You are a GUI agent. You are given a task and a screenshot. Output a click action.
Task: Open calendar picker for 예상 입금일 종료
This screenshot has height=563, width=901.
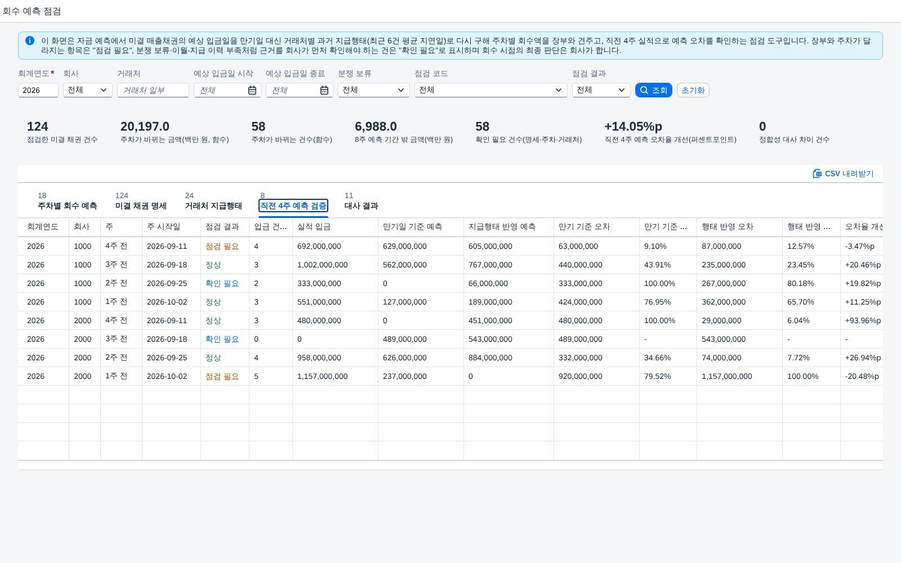(x=324, y=90)
